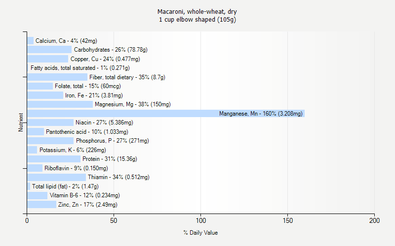Click the chart title Macaroni, whole-wheat, dry
This screenshot has width=395, height=246.
(197, 11)
